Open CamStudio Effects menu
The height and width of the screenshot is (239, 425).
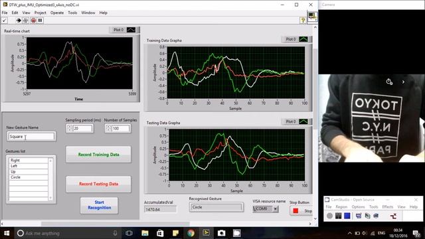pos(388,206)
